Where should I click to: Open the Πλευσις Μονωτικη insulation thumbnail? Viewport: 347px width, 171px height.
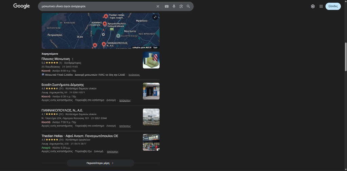151,60
